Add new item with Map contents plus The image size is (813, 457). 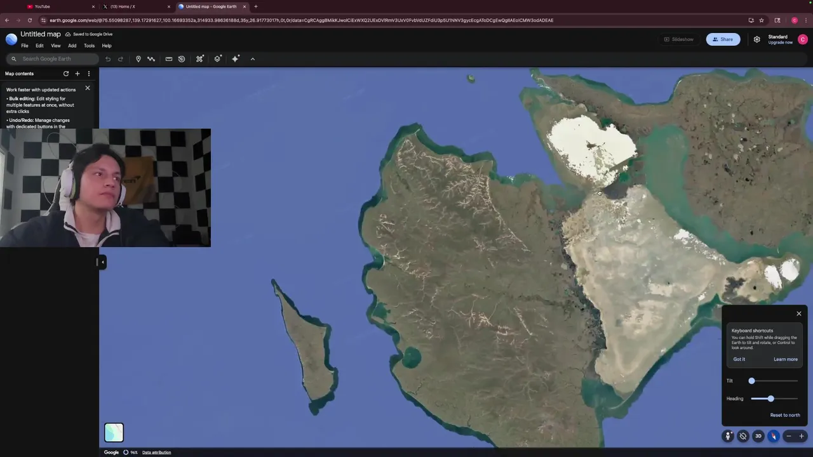pyautogui.click(x=77, y=74)
